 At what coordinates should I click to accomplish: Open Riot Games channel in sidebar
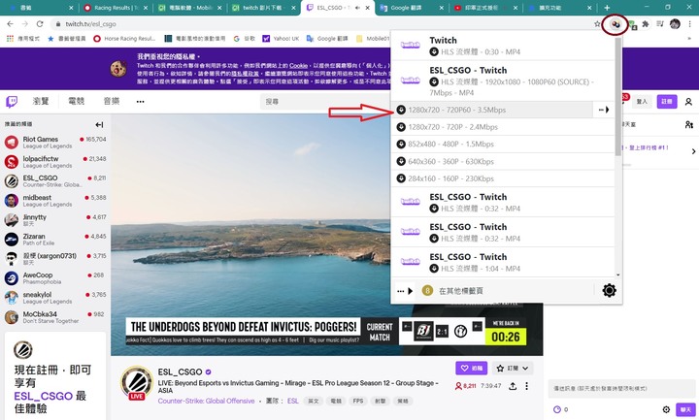(x=55, y=142)
